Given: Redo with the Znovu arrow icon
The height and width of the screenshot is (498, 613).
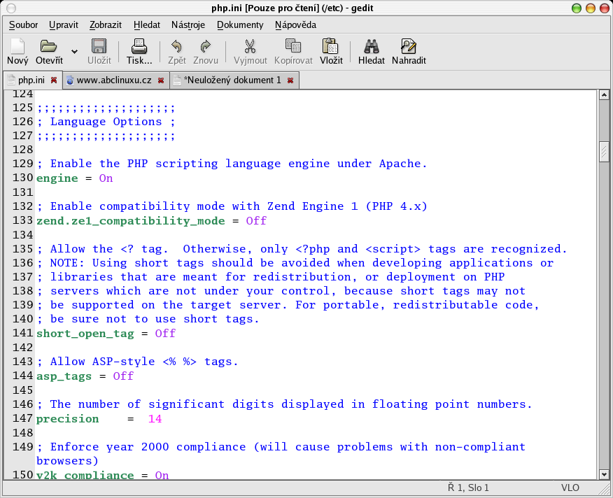Looking at the screenshot, I should pyautogui.click(x=206, y=51).
